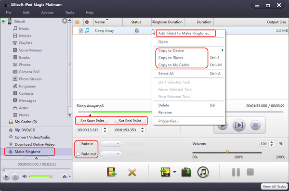This screenshot has width=289, height=191.
Task: Open the Actions menu
Action: (47, 13)
